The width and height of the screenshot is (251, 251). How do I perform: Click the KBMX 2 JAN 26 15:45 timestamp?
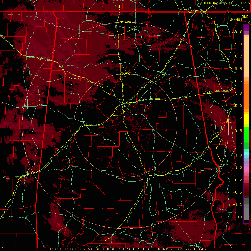(x=182, y=249)
